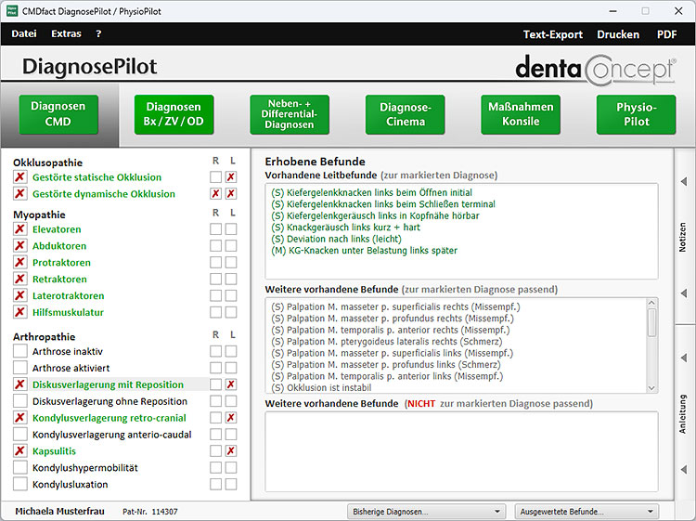This screenshot has width=696, height=521.
Task: Click patient number 114307
Action: pyautogui.click(x=164, y=512)
